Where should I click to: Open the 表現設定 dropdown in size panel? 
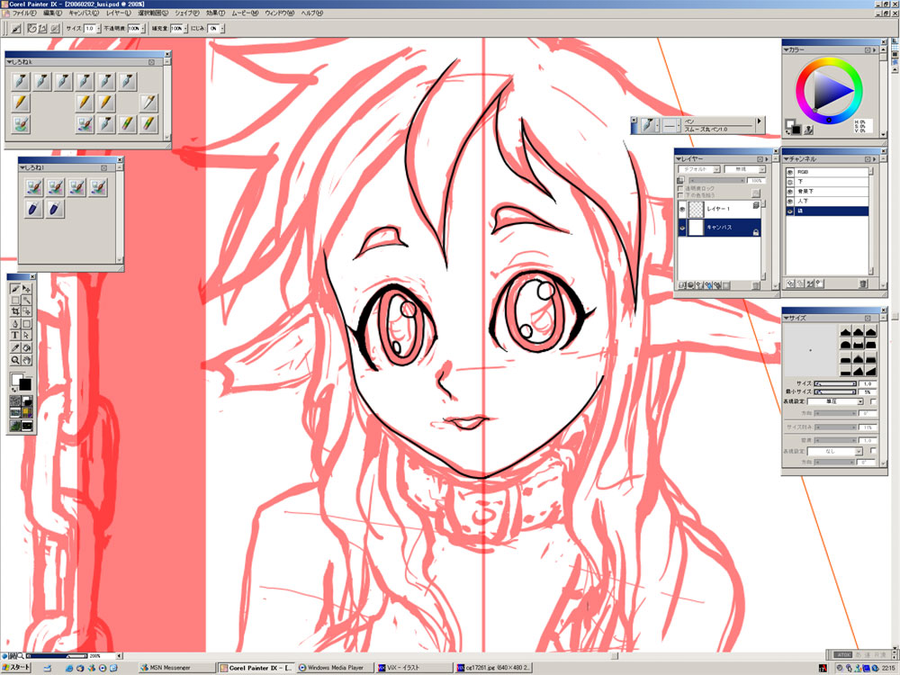[x=836, y=401]
